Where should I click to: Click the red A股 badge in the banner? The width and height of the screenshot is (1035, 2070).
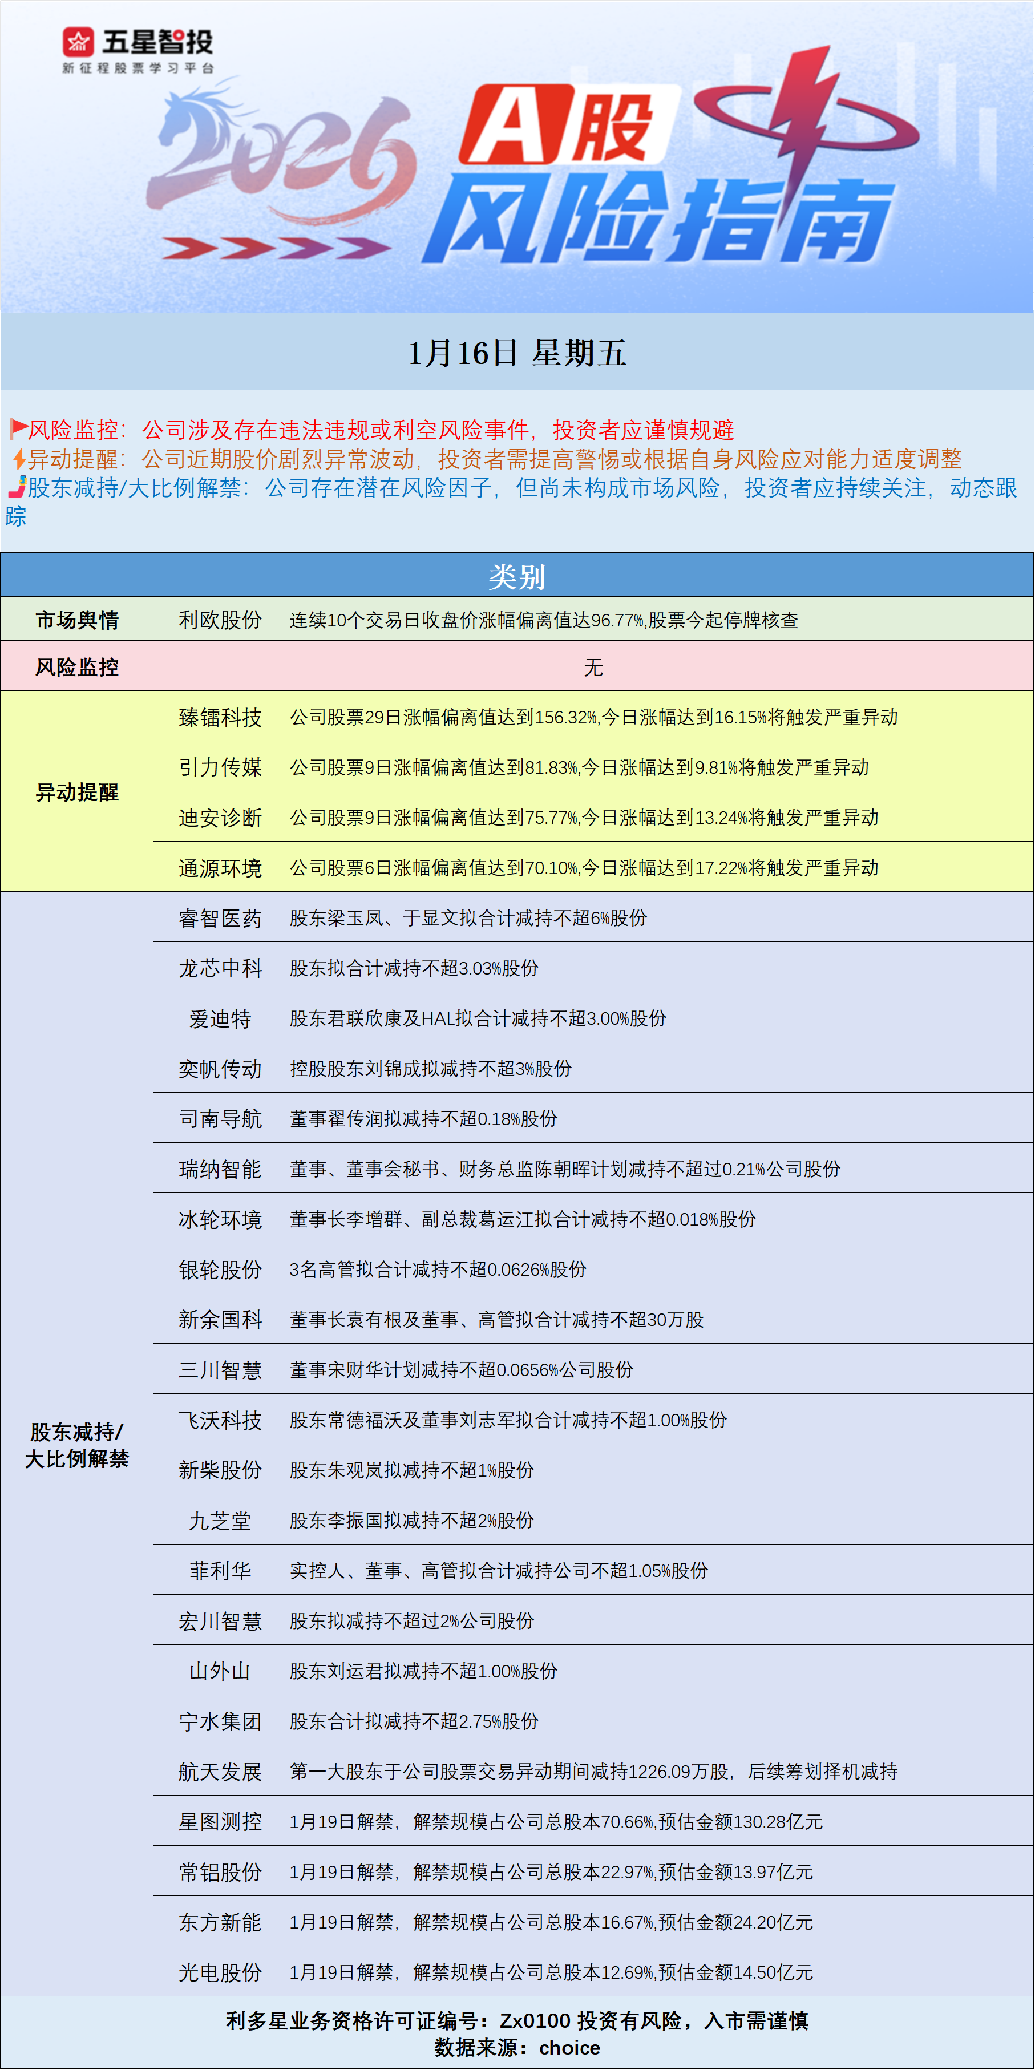(x=569, y=124)
